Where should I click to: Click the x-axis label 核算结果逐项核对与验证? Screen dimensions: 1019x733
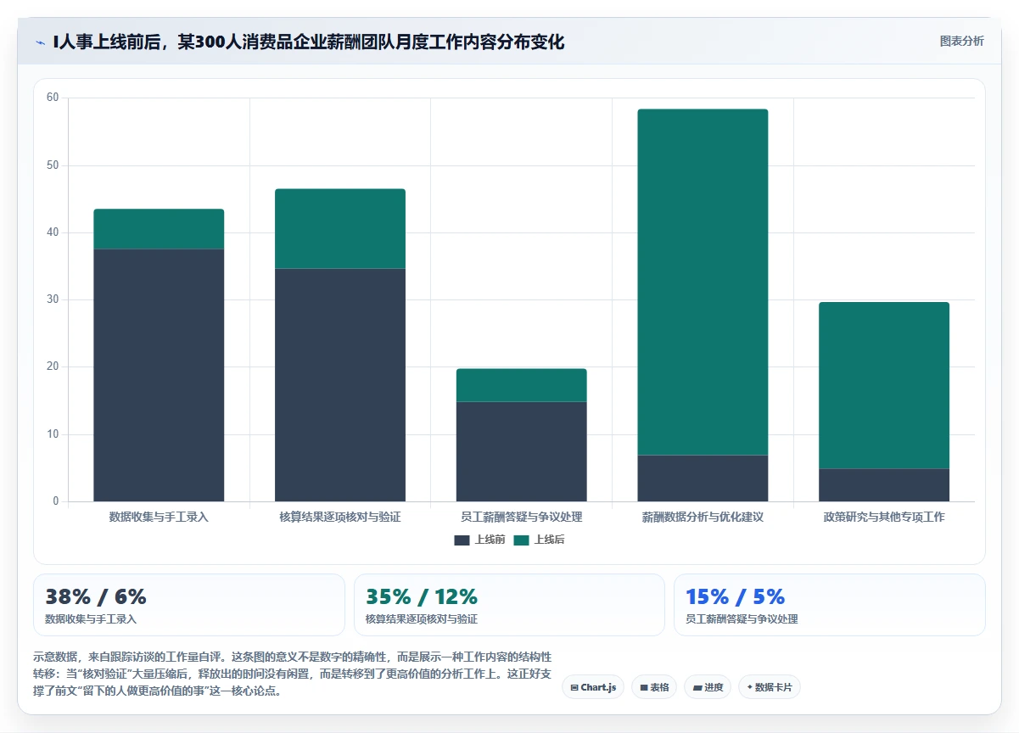[x=340, y=517]
